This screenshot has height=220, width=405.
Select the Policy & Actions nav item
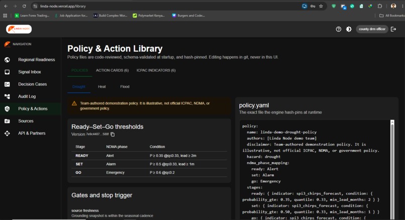31,108
